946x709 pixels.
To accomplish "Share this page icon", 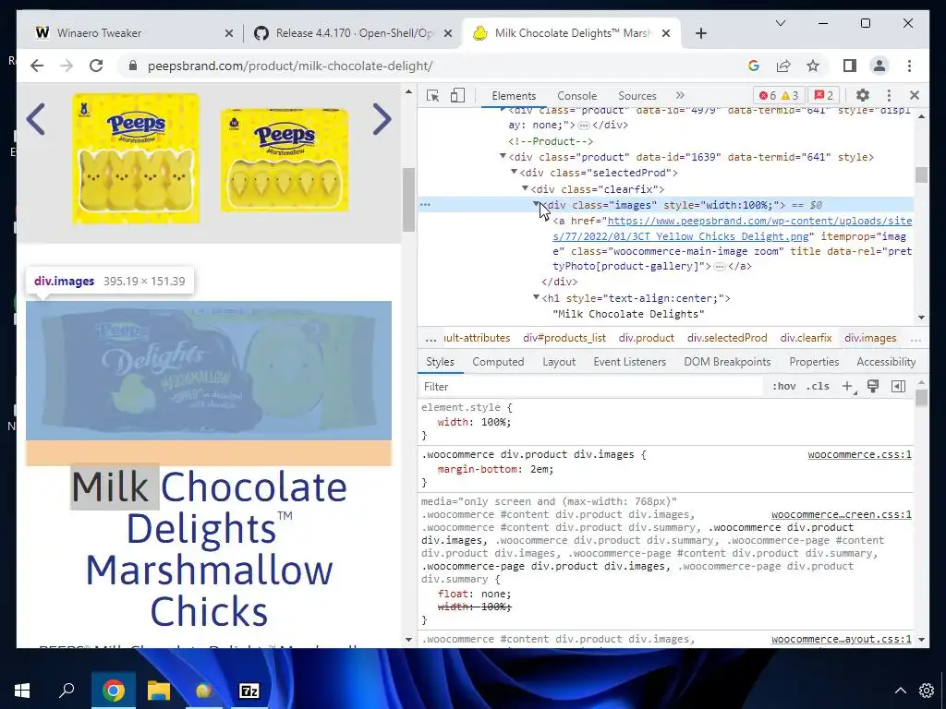I will tap(783, 66).
